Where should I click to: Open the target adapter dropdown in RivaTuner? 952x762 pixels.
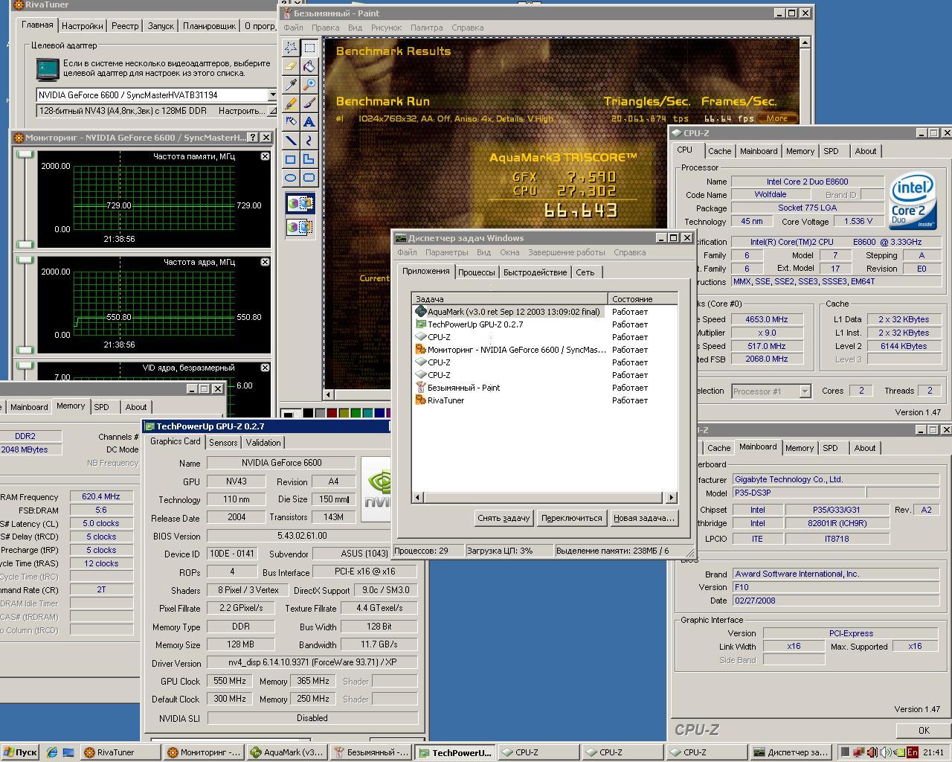[x=271, y=95]
